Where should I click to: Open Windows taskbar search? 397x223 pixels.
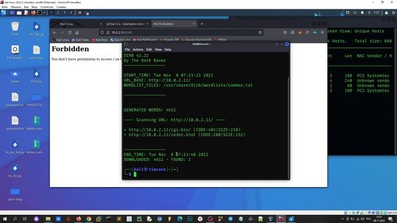15,219
